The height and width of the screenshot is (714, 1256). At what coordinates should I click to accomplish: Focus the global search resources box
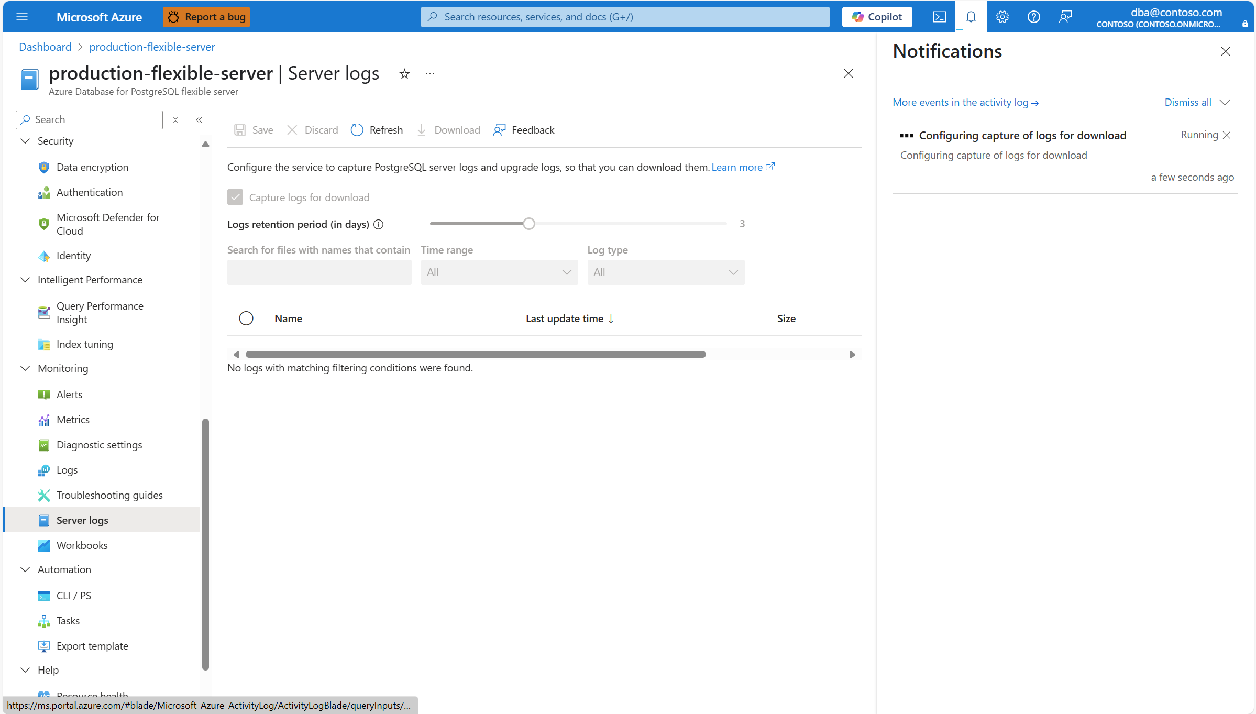pyautogui.click(x=625, y=17)
